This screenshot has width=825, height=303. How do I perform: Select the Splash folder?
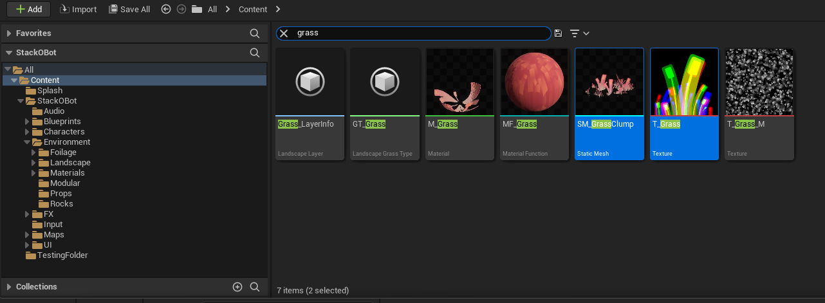tap(50, 91)
